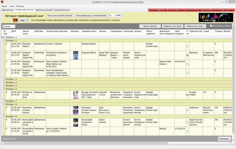Click sort arrow in ID Книги group box
Viewport: 236px width, 149px height.
(14, 26)
